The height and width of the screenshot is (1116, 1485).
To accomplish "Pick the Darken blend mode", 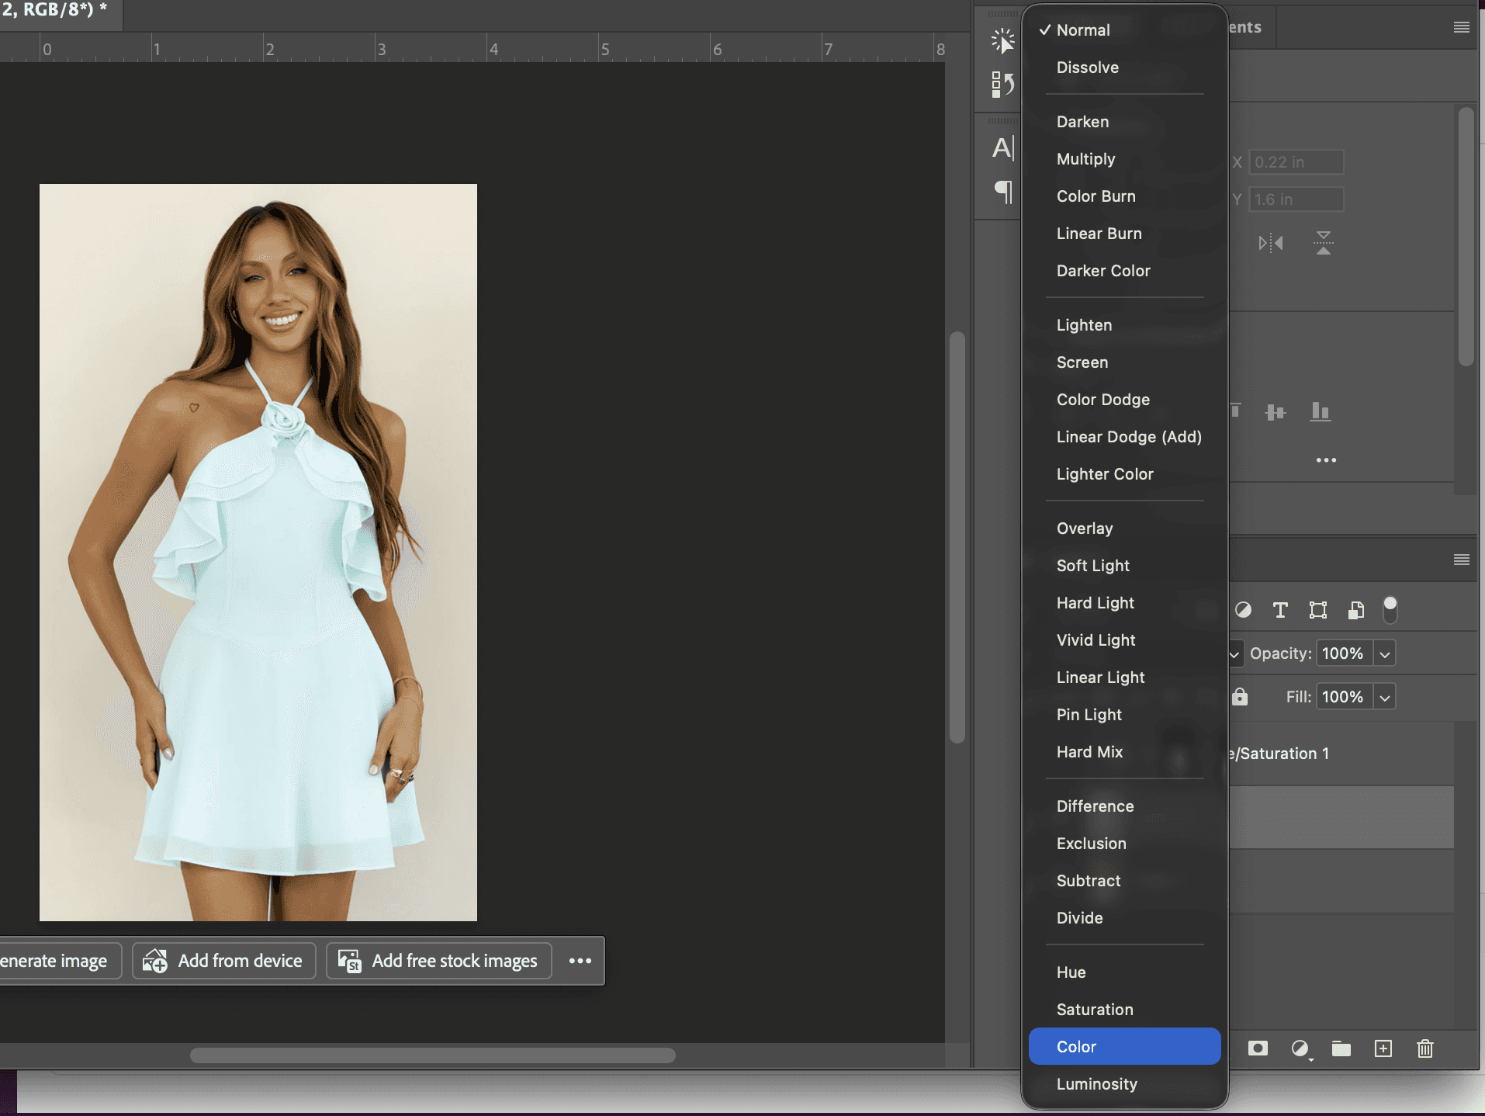I will pyautogui.click(x=1124, y=121).
